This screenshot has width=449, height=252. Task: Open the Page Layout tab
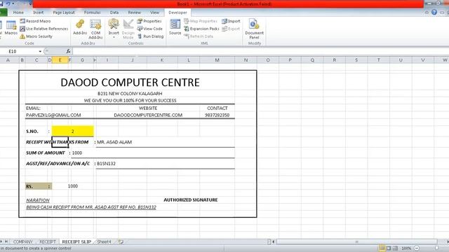[64, 13]
